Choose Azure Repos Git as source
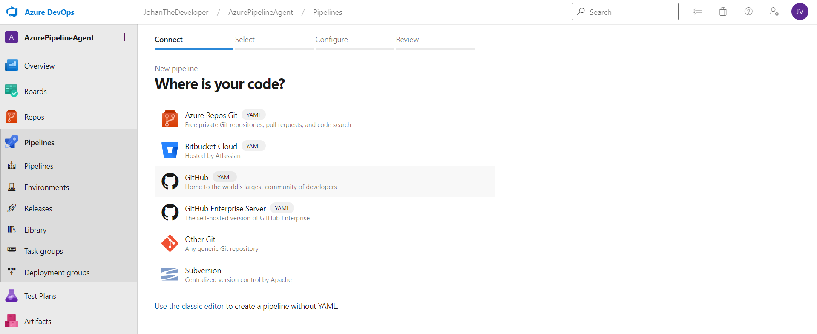Viewport: 817px width, 334px height. tap(325, 120)
